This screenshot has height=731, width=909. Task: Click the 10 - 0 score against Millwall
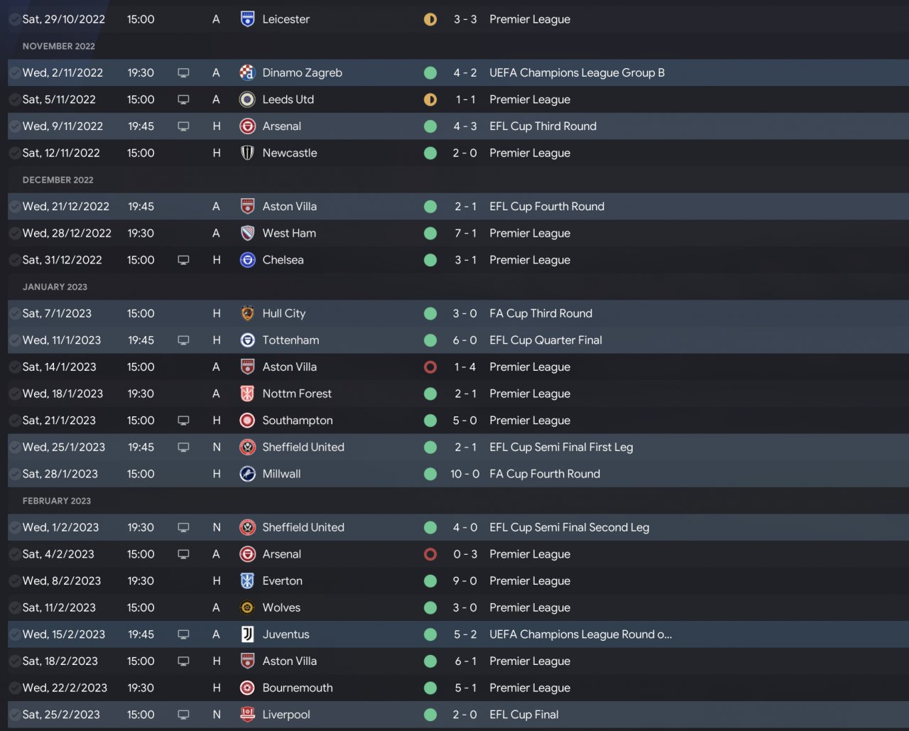coord(465,474)
